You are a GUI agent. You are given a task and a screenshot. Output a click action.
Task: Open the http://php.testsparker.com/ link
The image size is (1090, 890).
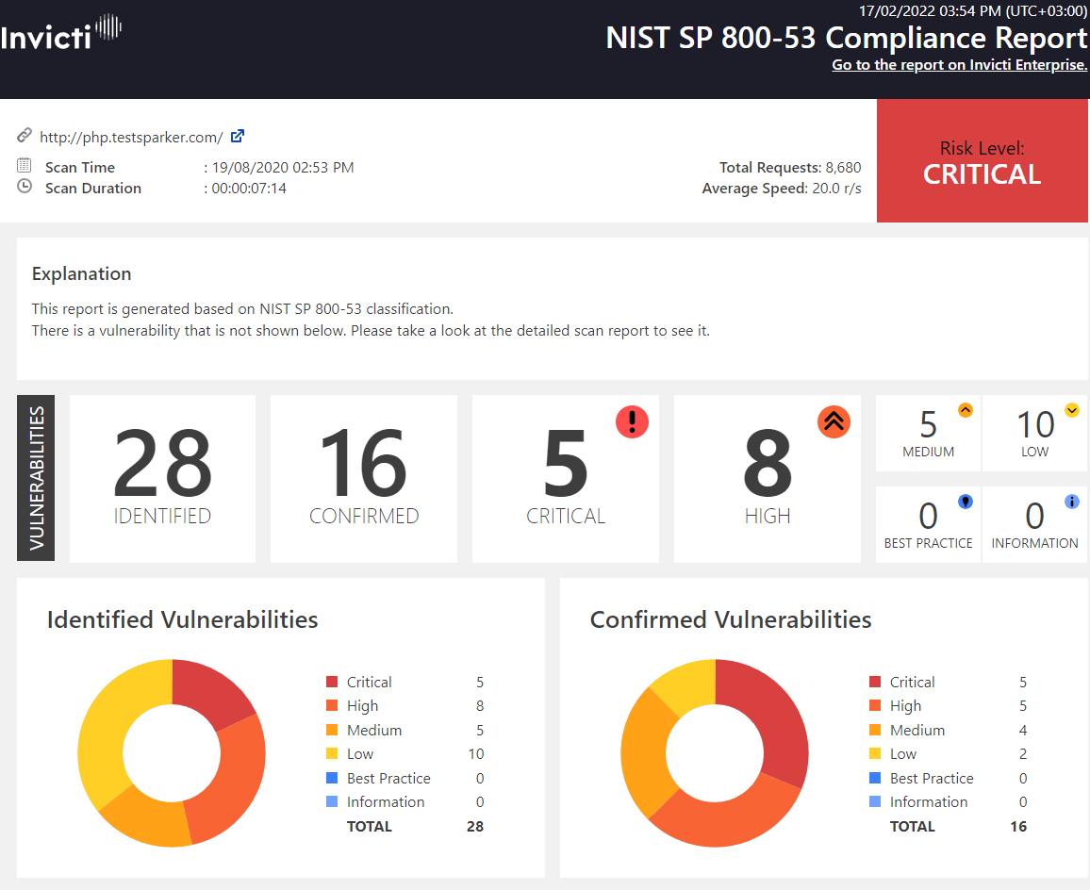click(131, 137)
